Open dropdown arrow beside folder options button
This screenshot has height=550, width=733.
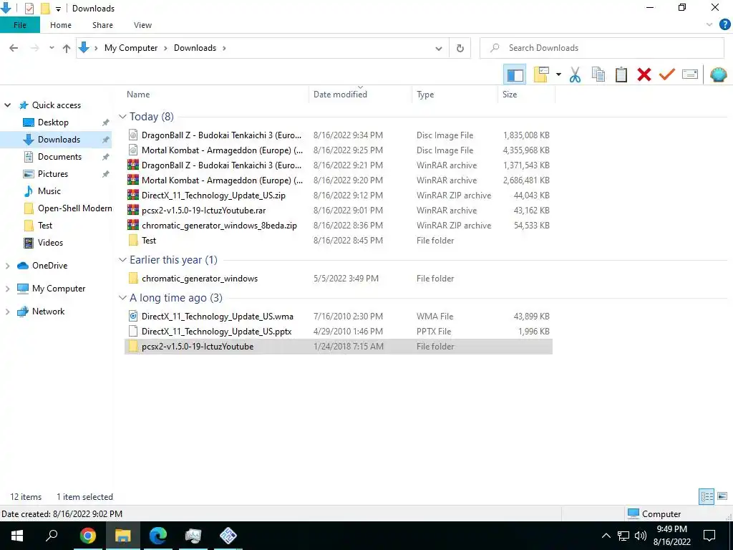(558, 74)
